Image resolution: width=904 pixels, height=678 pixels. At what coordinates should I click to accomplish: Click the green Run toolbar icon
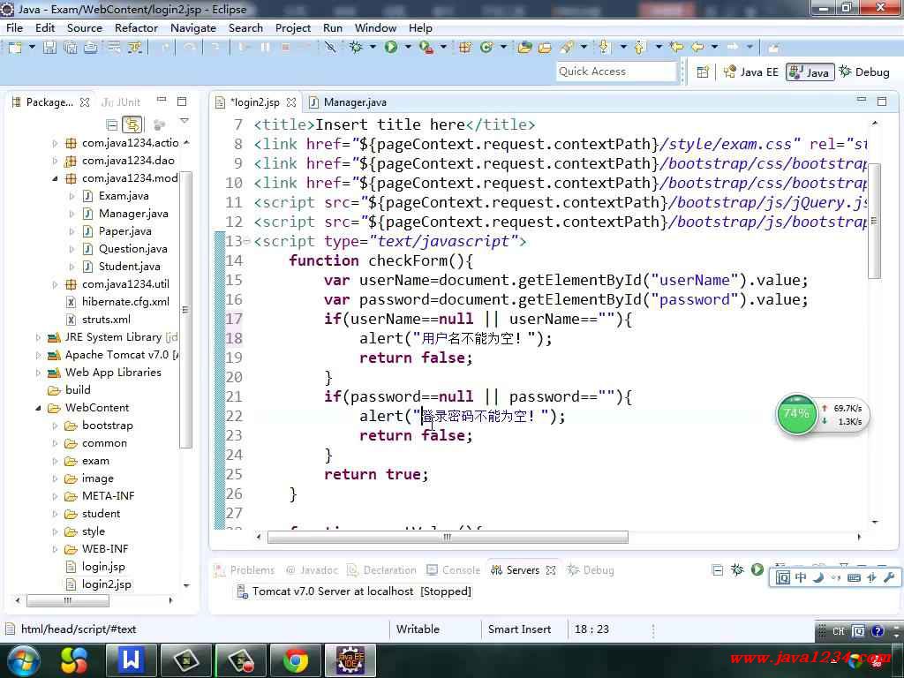tap(391, 48)
